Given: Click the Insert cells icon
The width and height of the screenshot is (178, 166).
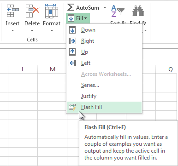Looking at the screenshot, I should 13,11.
